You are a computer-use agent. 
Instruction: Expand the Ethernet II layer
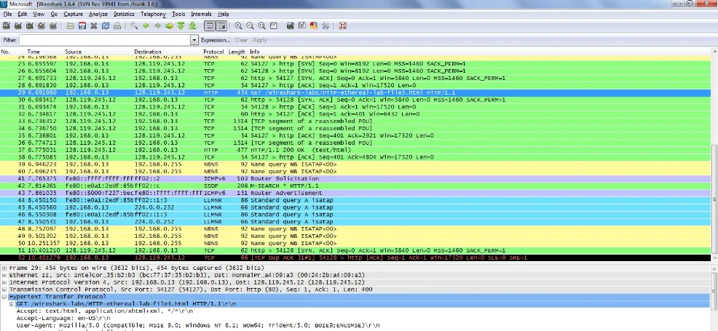coord(4,275)
